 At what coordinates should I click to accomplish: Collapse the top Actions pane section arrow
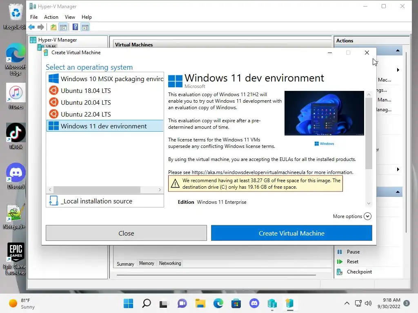[x=398, y=51]
